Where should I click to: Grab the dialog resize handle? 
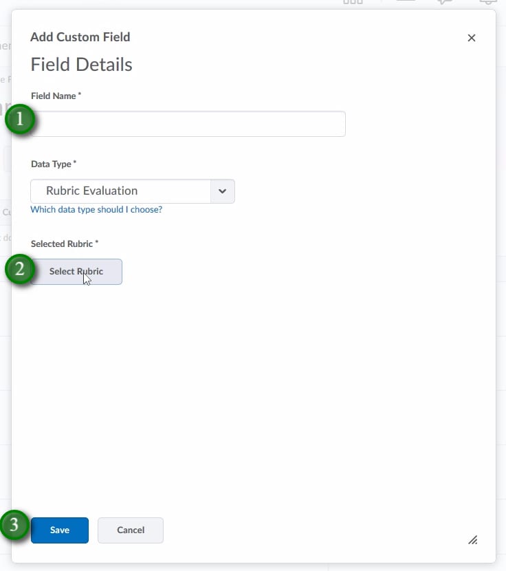(x=472, y=540)
